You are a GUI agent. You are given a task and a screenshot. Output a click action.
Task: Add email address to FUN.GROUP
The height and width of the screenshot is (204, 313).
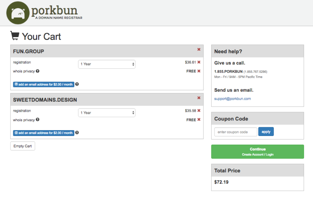pos(43,84)
